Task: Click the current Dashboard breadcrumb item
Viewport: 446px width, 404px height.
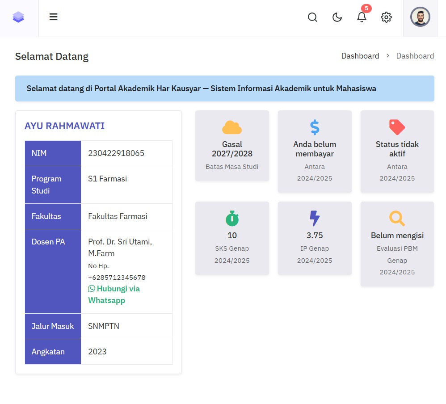Action: click(x=415, y=56)
